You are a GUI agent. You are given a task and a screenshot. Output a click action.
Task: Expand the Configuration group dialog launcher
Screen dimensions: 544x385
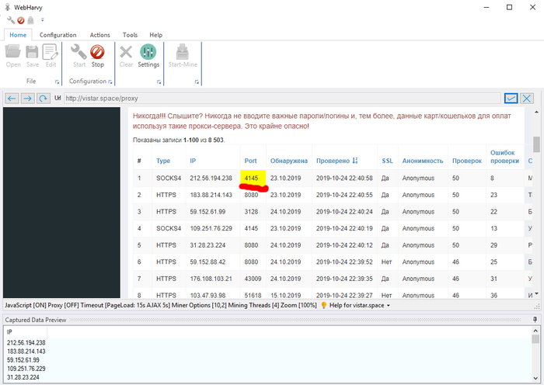[110, 82]
